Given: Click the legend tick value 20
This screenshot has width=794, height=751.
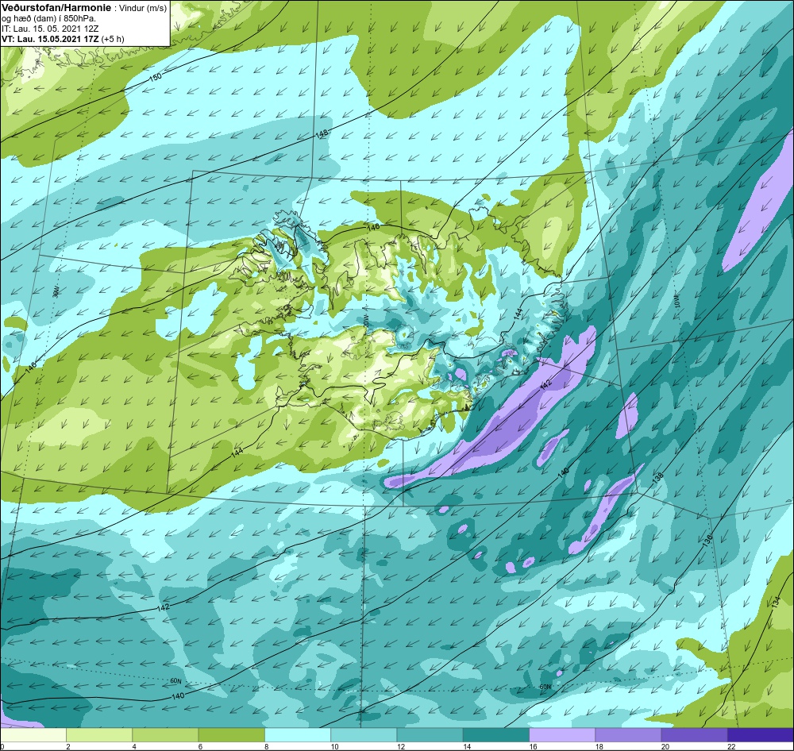Looking at the screenshot, I should (665, 746).
